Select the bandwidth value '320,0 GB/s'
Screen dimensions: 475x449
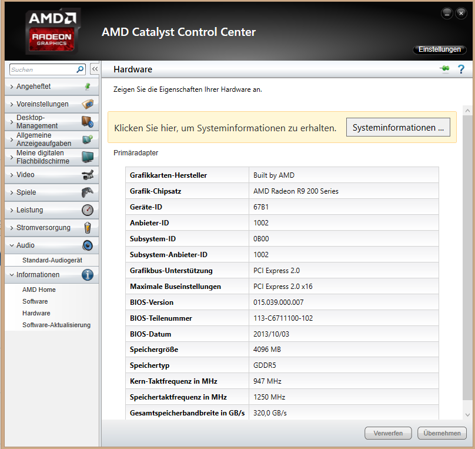[270, 413]
